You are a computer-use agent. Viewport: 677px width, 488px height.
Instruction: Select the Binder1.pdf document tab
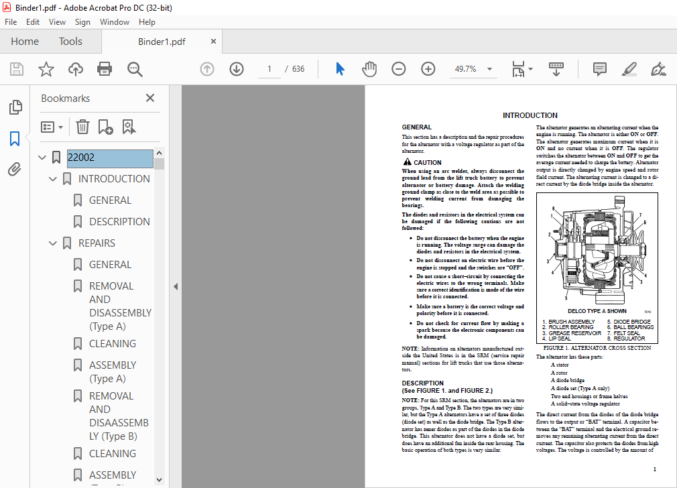click(x=162, y=42)
